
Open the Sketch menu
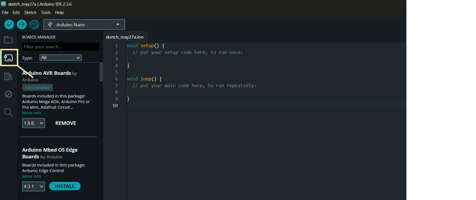30,13
